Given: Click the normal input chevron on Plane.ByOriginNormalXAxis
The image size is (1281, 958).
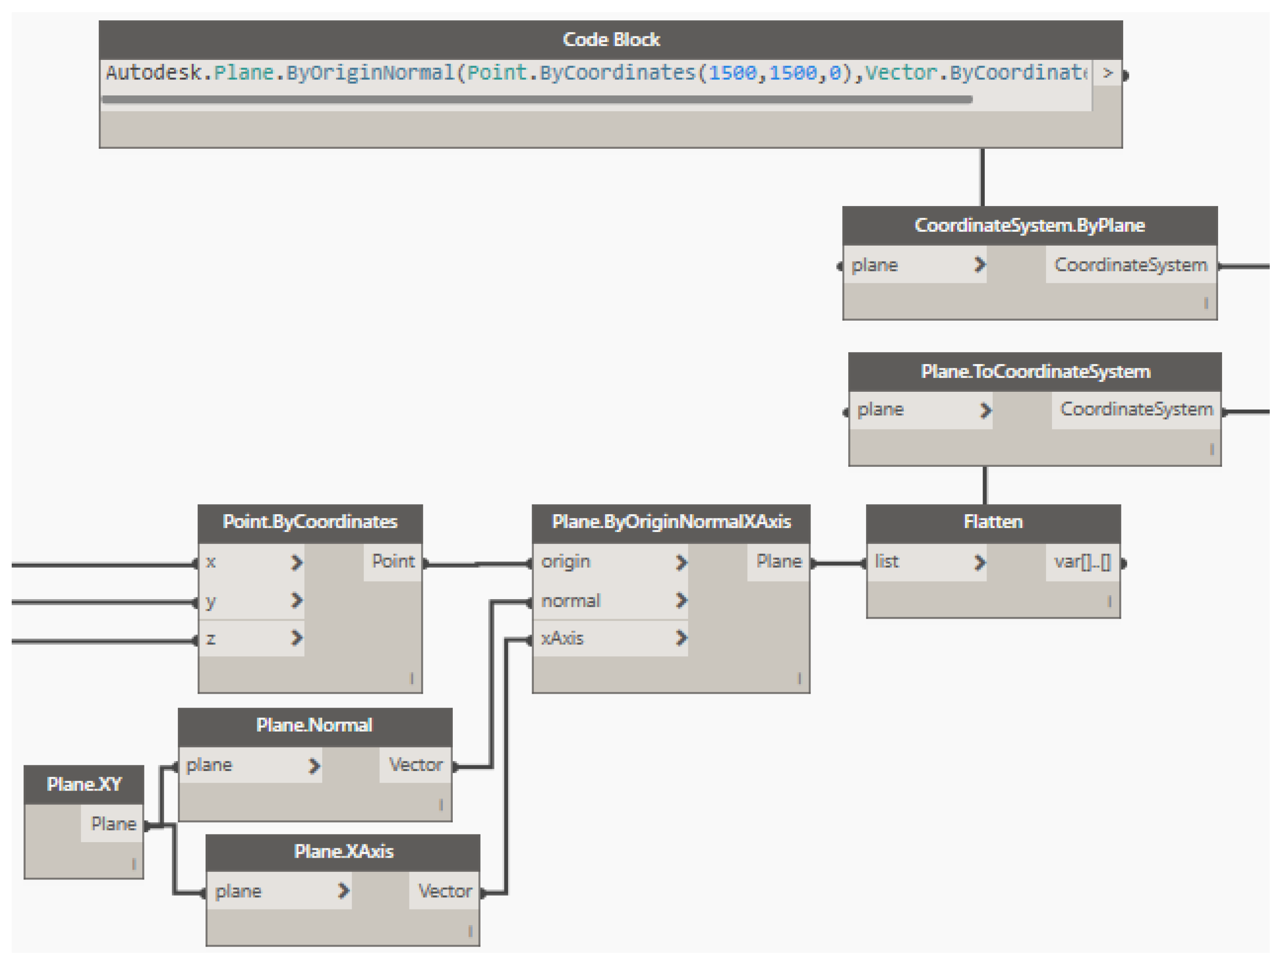Looking at the screenshot, I should (x=681, y=600).
